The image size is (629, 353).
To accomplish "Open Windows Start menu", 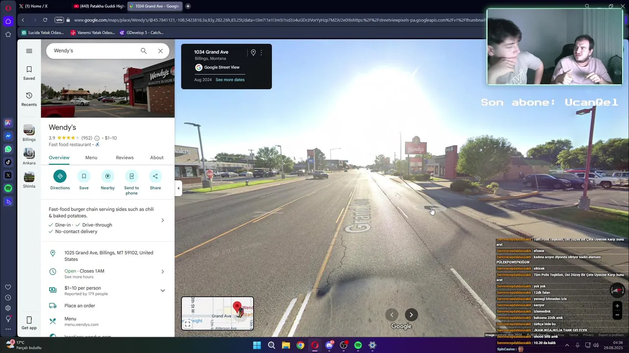I will coord(257,345).
